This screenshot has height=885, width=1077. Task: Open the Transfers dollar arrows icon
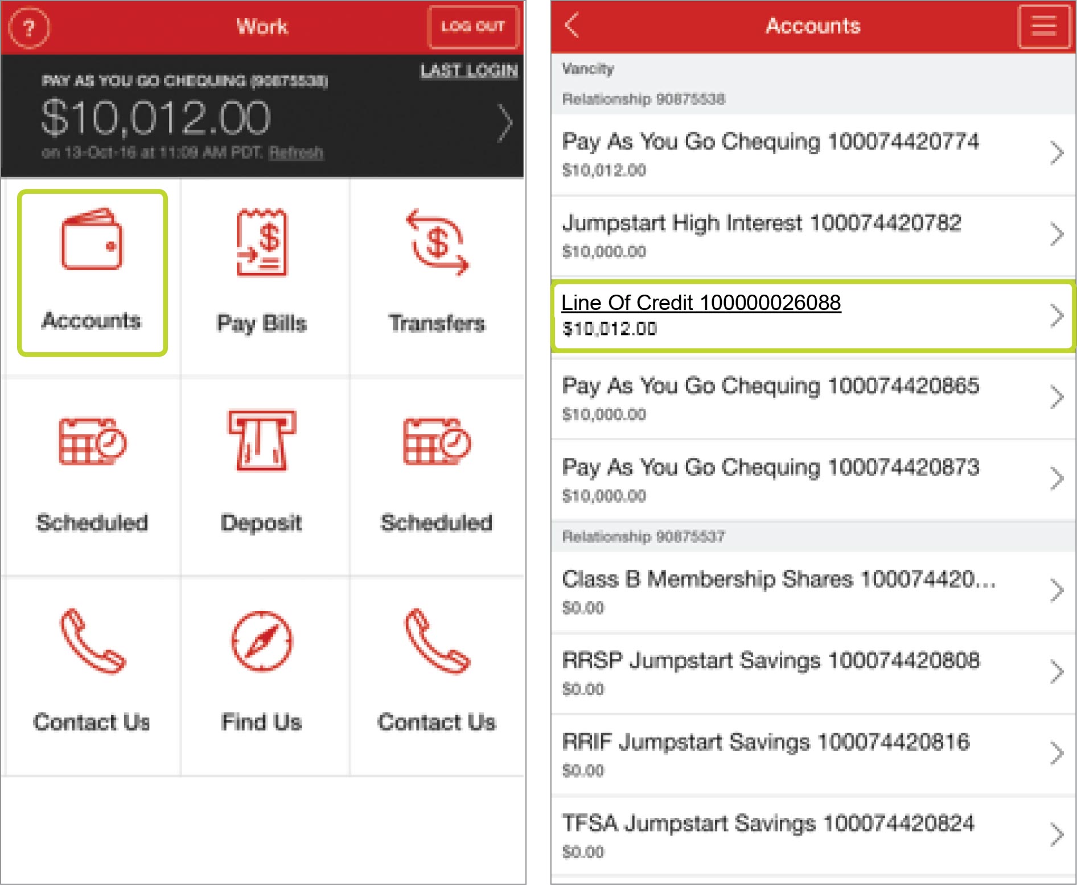[x=437, y=242]
